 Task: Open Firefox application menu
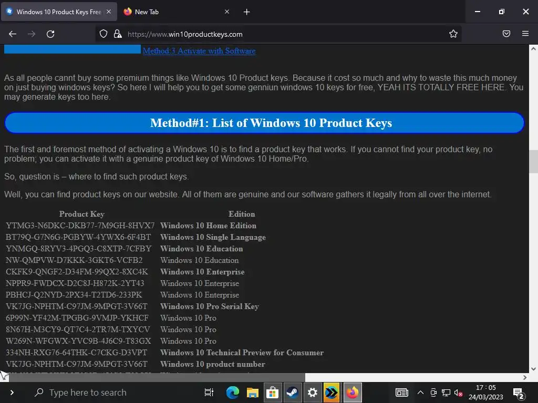tap(525, 34)
